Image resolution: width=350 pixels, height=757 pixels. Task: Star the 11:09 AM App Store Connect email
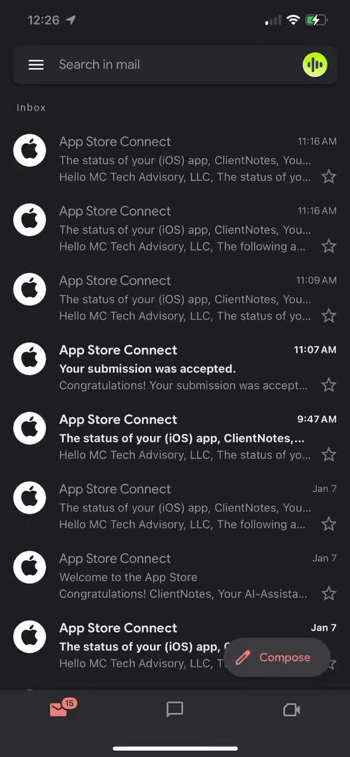click(329, 315)
